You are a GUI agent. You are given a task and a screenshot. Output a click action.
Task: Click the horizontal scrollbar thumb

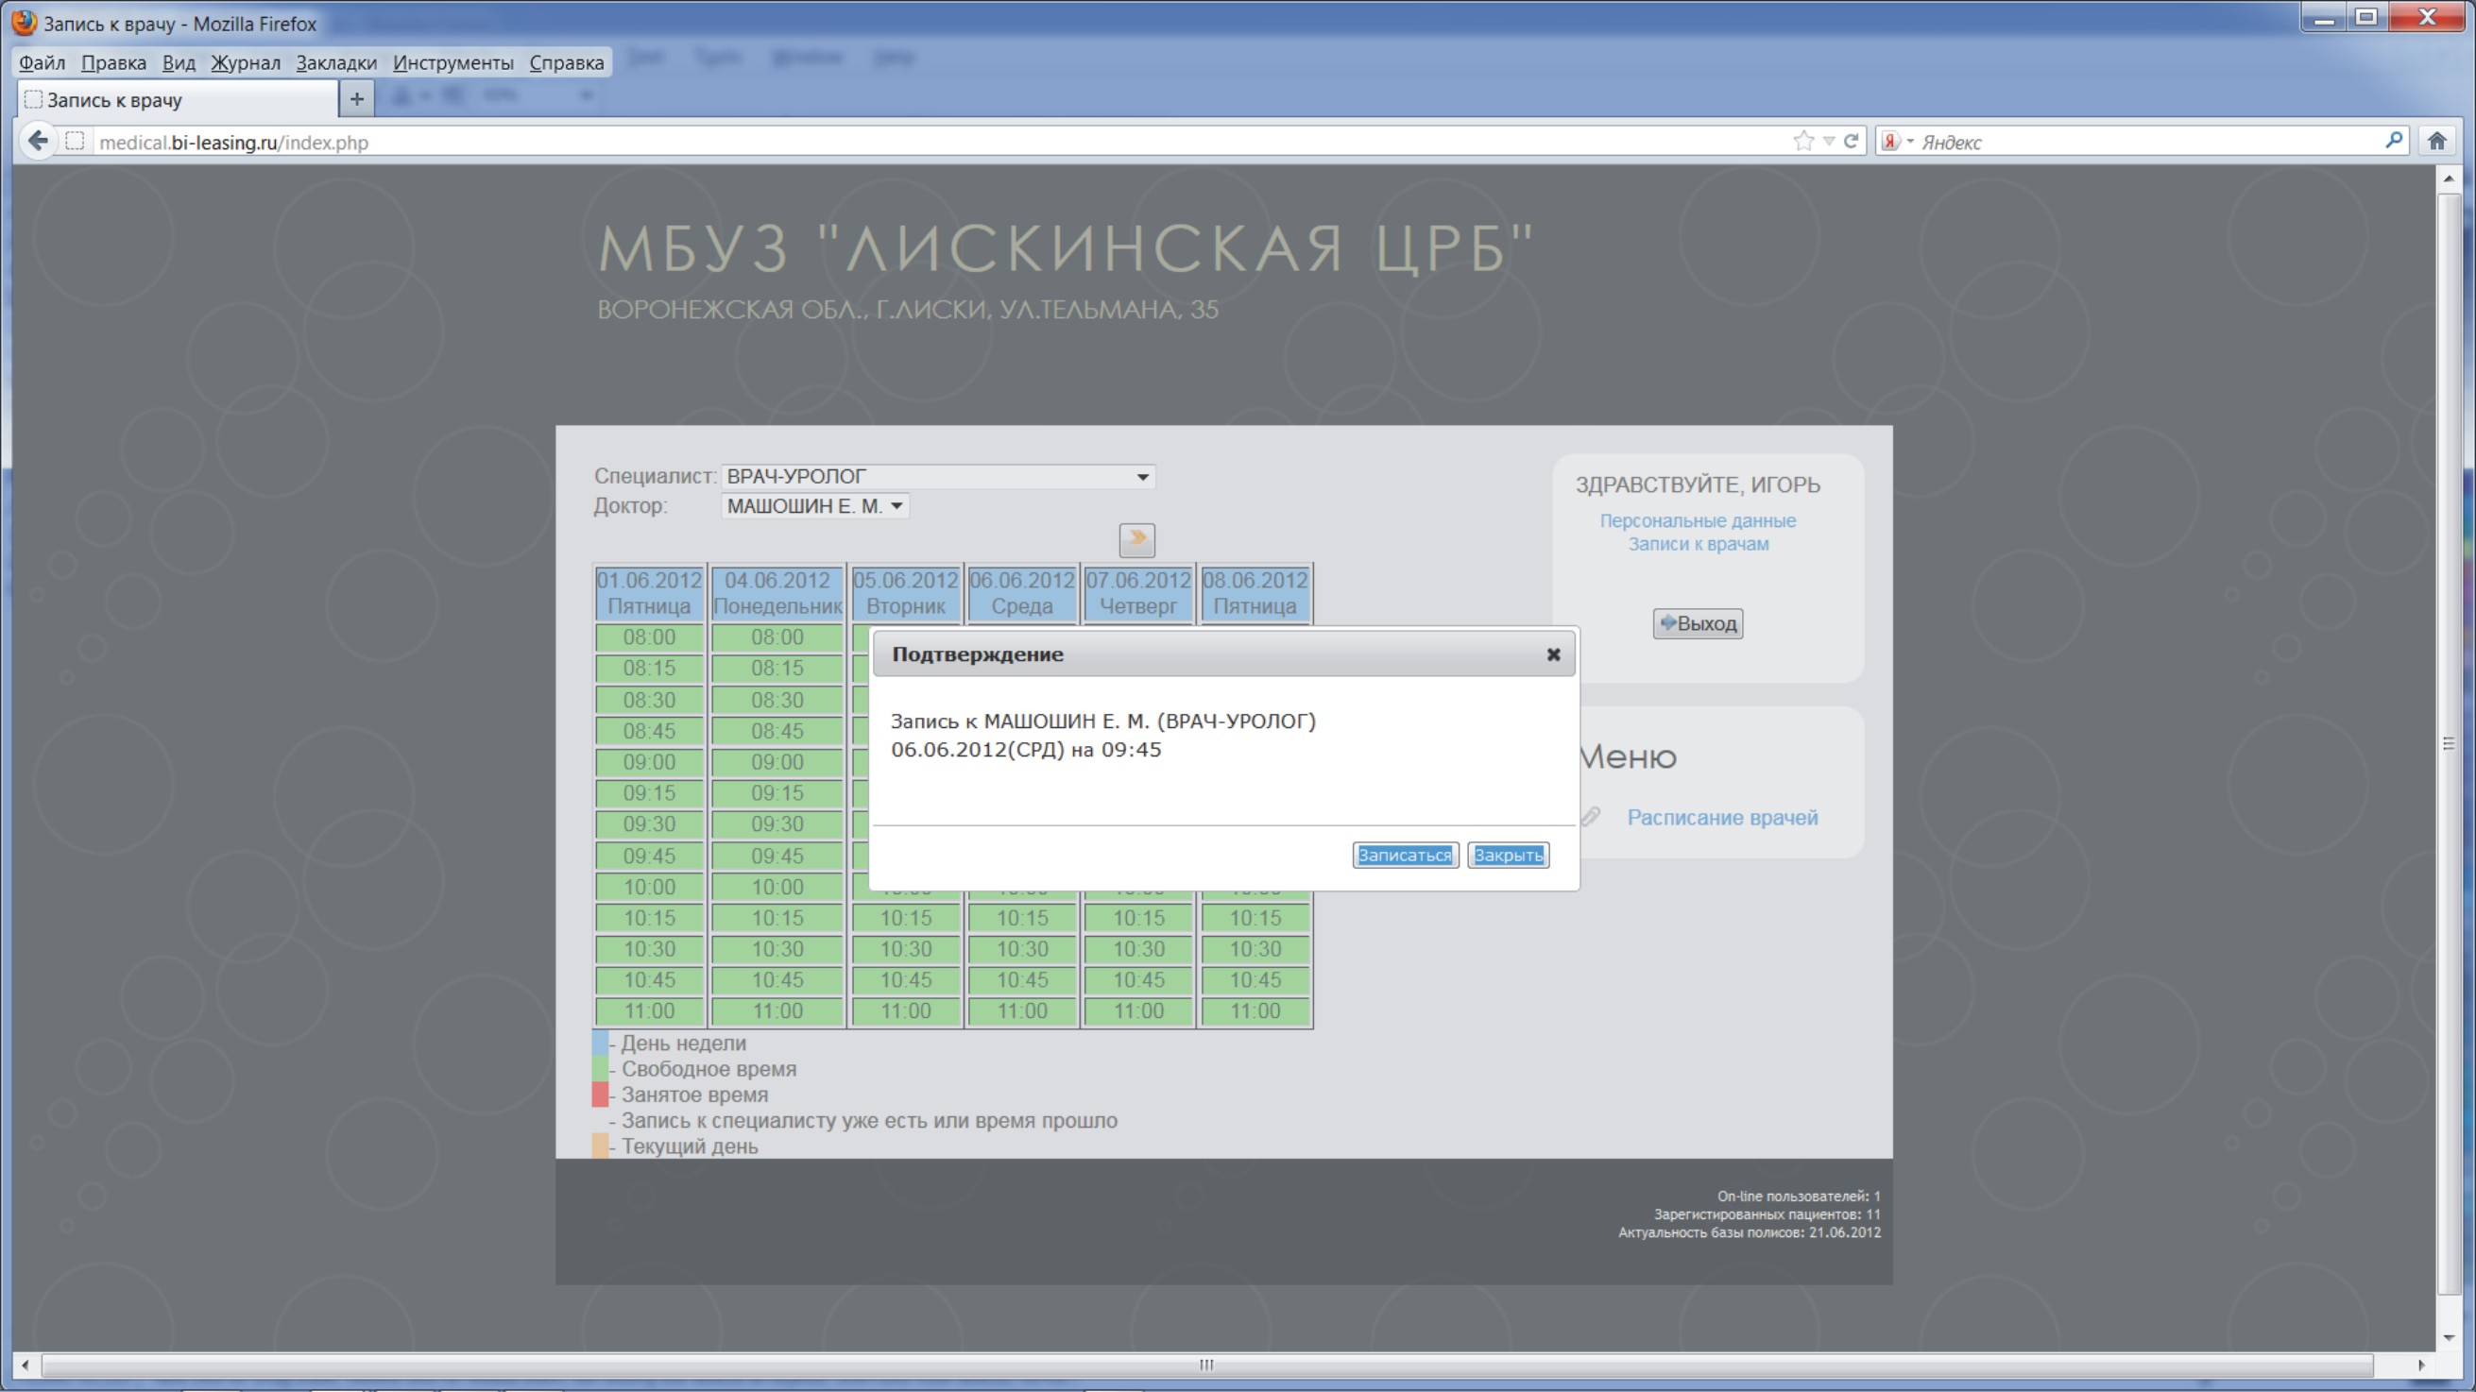click(1206, 1366)
